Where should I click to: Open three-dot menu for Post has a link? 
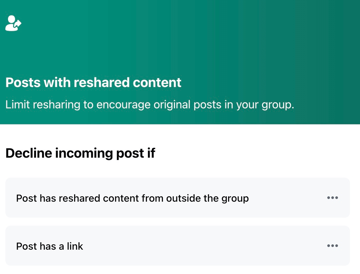click(x=333, y=246)
